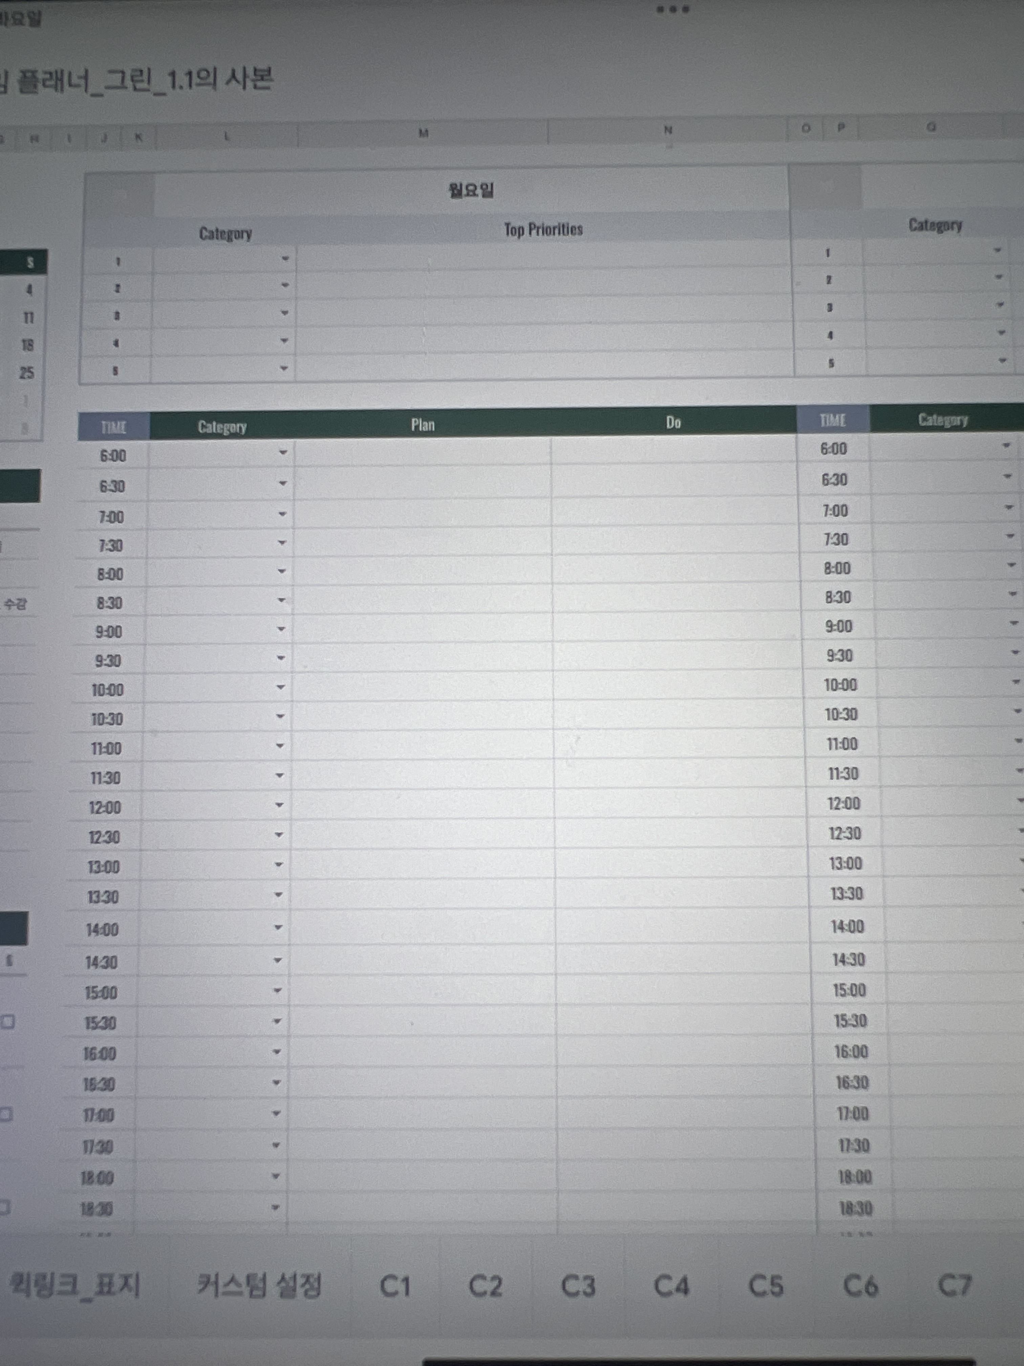Open right-side 6:00 Category dropdown arrow
The image size is (1024, 1366).
(1006, 446)
